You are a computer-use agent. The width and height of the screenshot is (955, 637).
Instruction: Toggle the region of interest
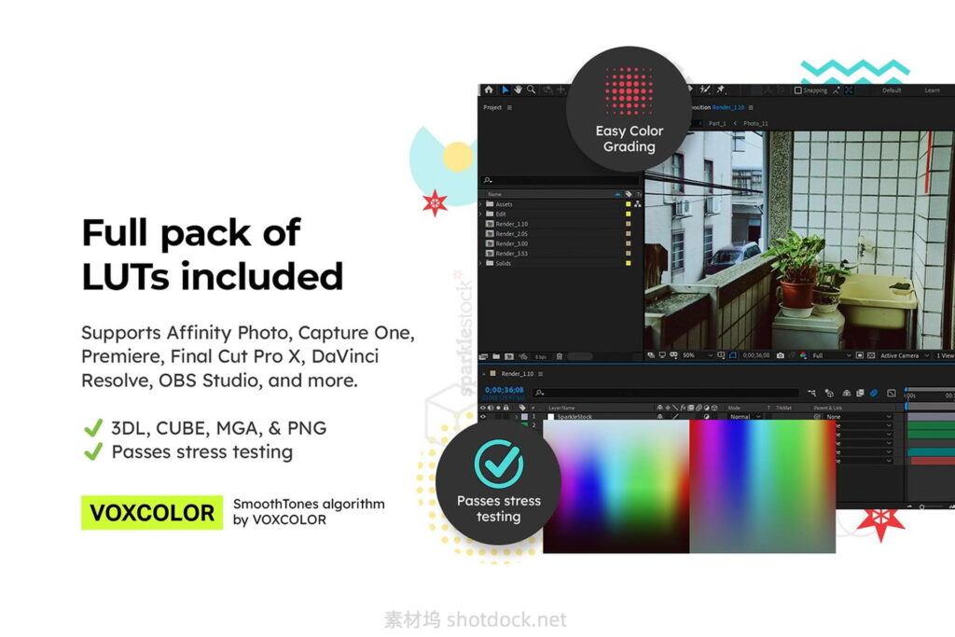(859, 355)
